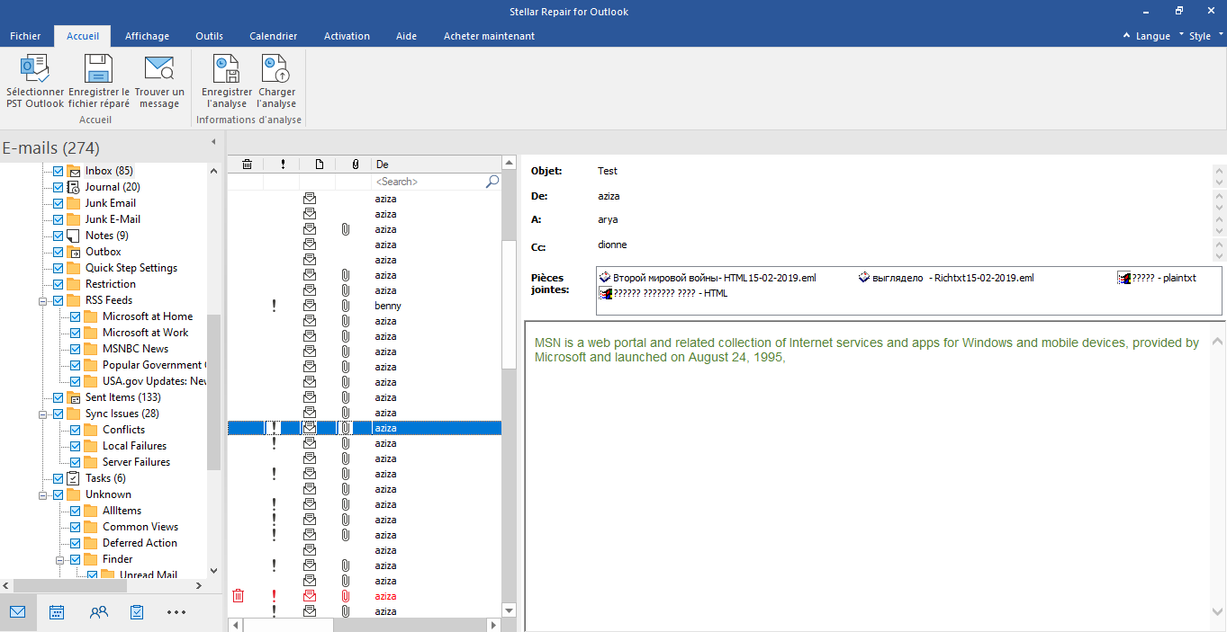Click Charger l'analyse icon
Viewport: 1227px width, 632px height.
click(x=276, y=69)
